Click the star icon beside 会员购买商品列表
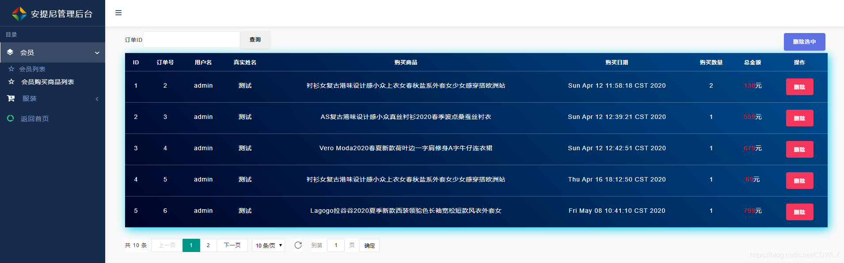The width and height of the screenshot is (844, 263). [11, 81]
